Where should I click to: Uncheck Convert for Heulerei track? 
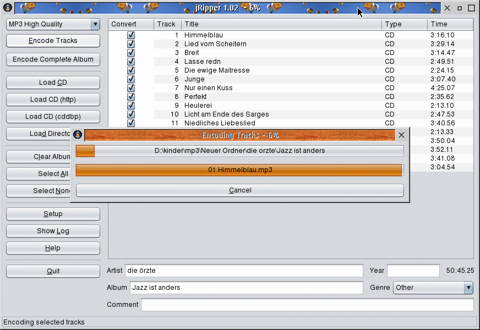pos(131,105)
